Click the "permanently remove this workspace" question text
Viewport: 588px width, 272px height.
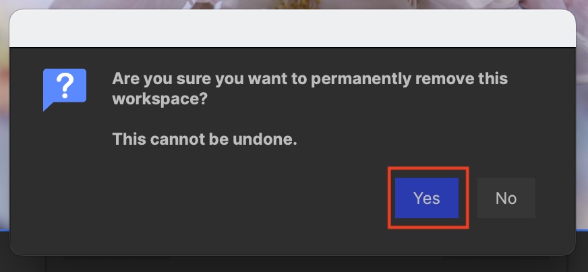point(310,79)
